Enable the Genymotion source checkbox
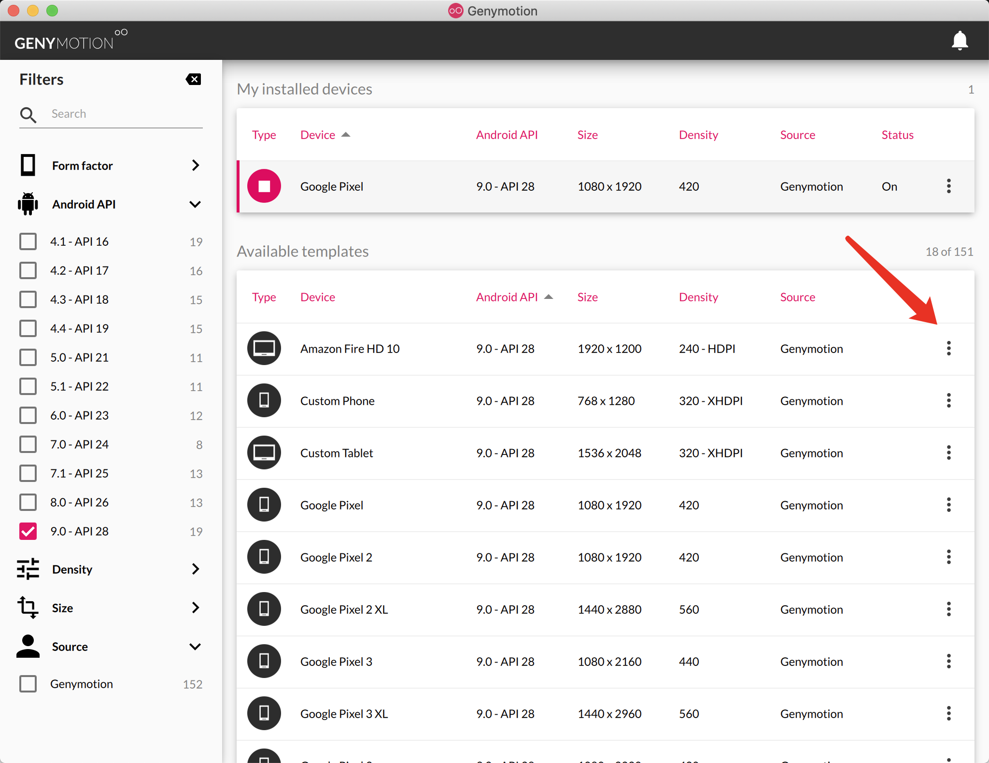 pyautogui.click(x=28, y=684)
